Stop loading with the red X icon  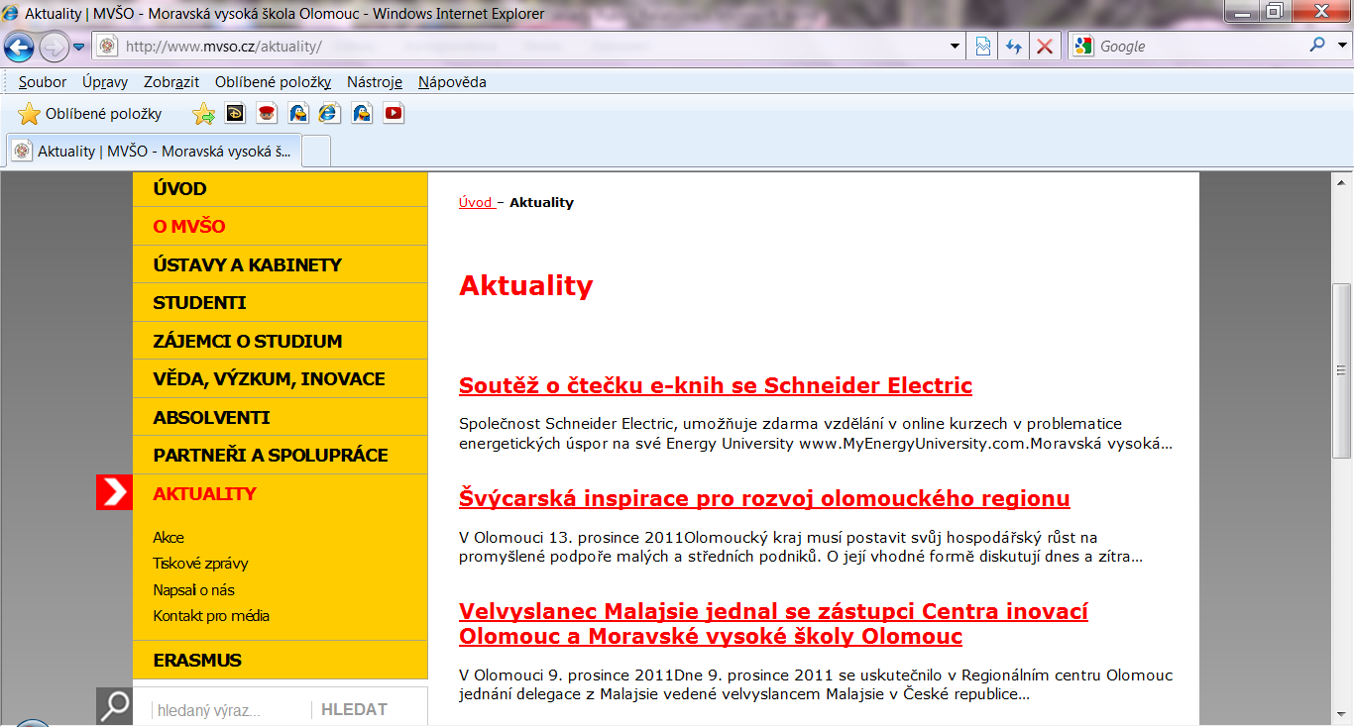tap(1044, 47)
